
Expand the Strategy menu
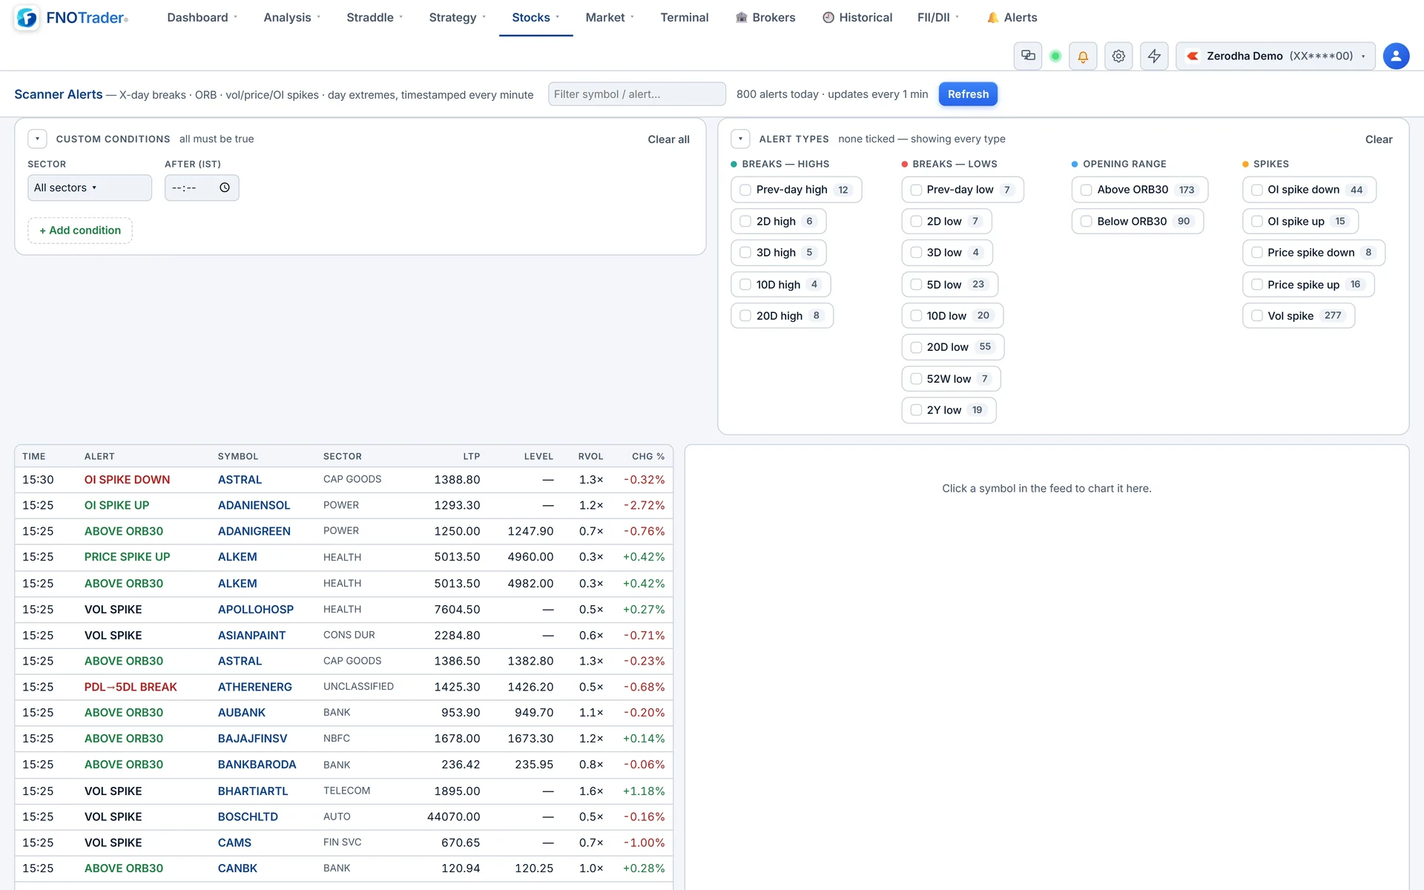pos(457,17)
